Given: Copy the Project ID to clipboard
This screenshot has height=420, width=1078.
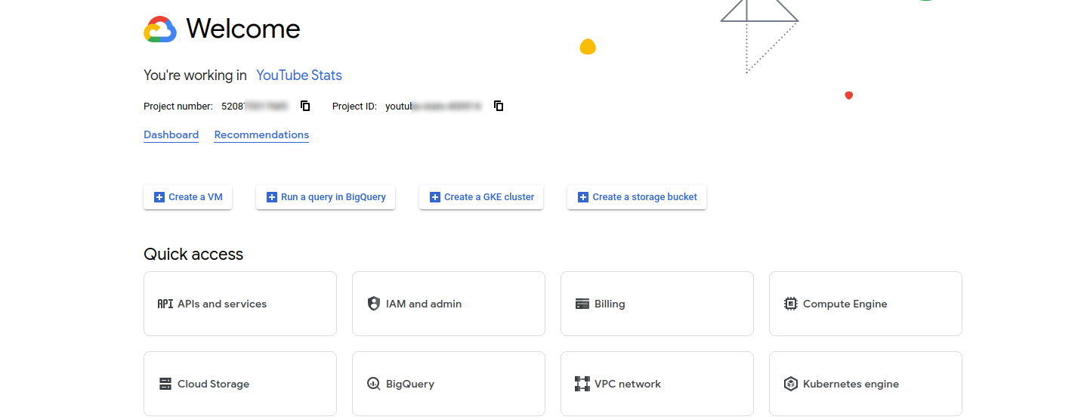Looking at the screenshot, I should pyautogui.click(x=499, y=106).
